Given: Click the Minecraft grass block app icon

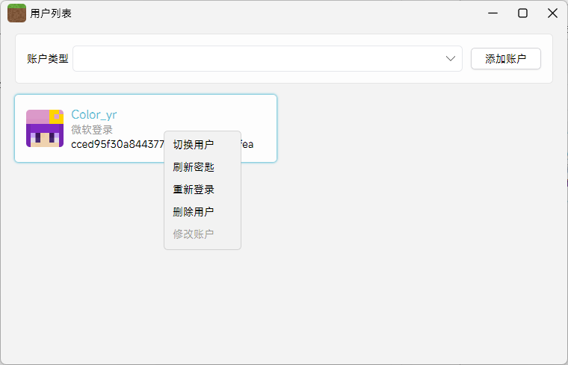Looking at the screenshot, I should (16, 13).
